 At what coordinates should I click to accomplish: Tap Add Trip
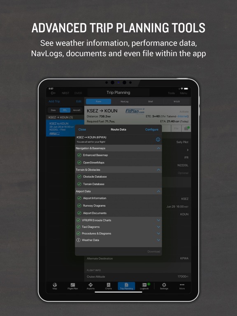coord(54,101)
